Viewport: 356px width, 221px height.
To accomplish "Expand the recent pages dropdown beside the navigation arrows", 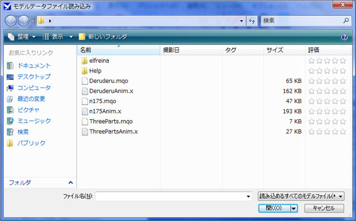I will tap(33, 21).
